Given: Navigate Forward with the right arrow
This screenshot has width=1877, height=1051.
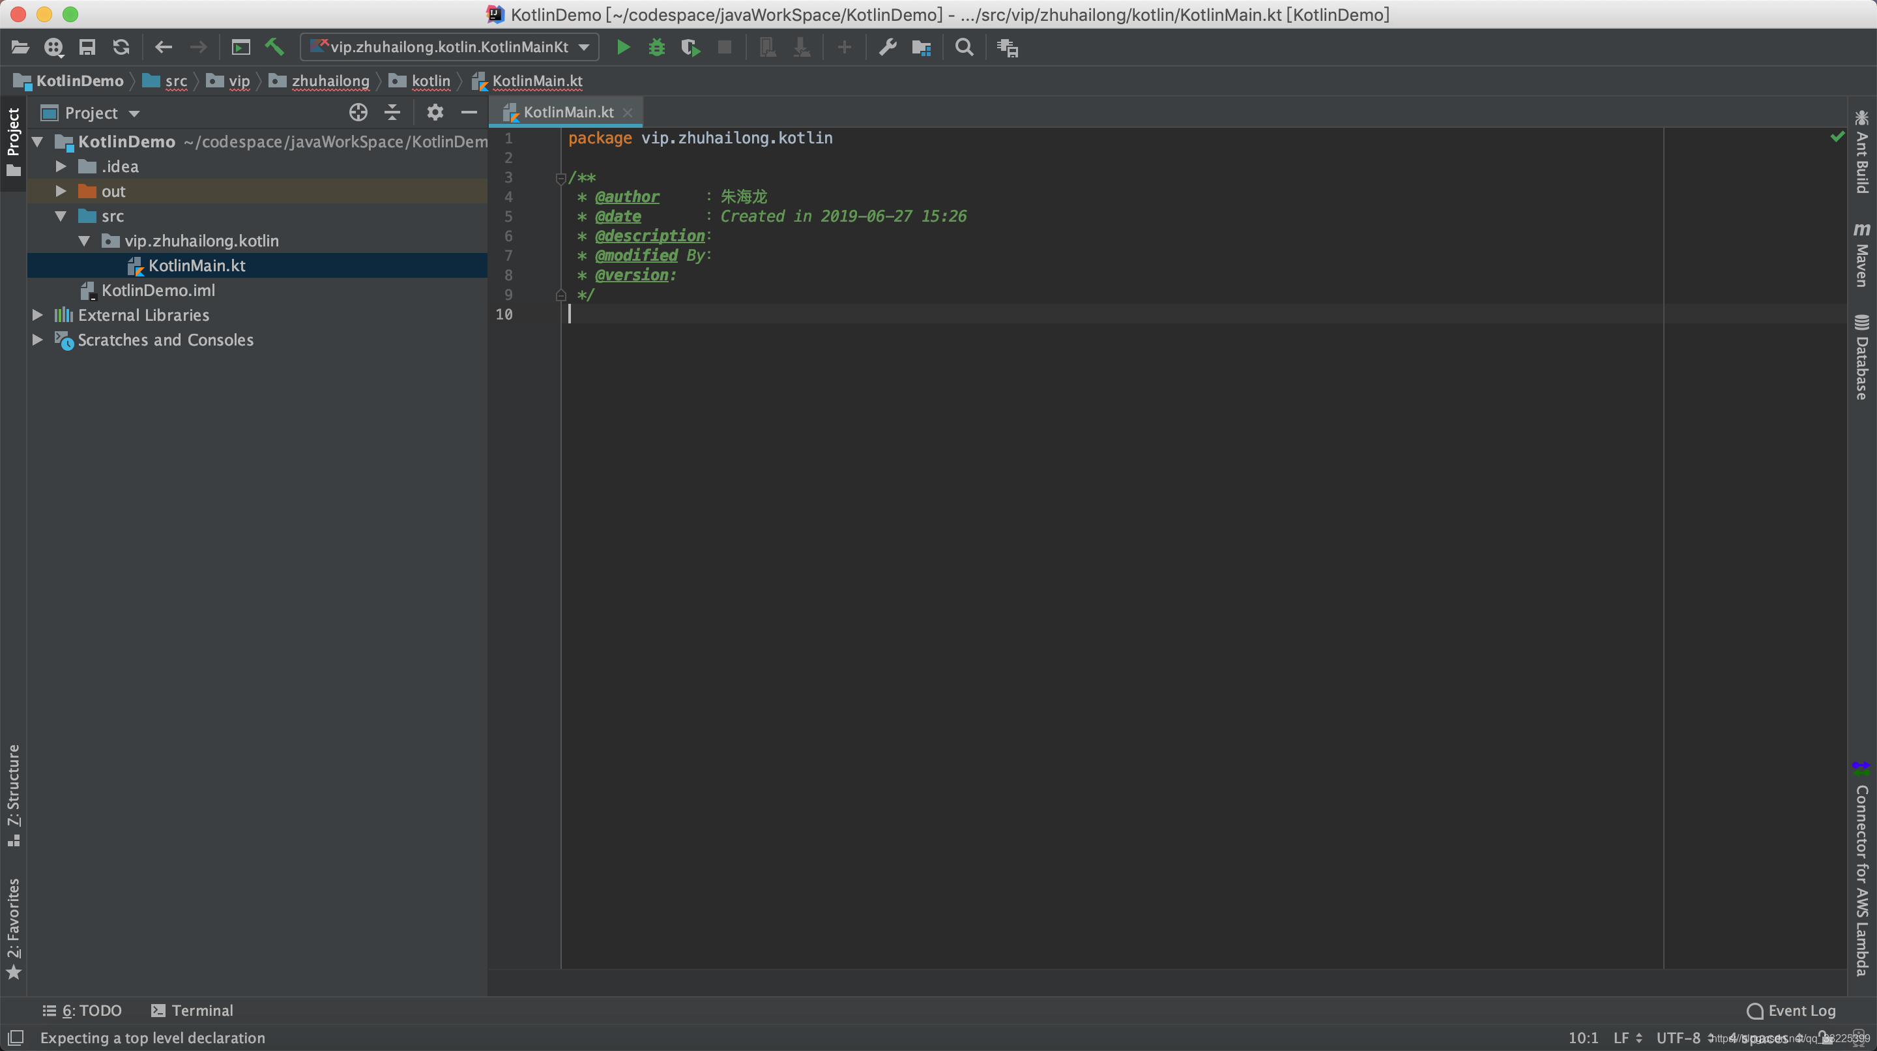Looking at the screenshot, I should 198,48.
